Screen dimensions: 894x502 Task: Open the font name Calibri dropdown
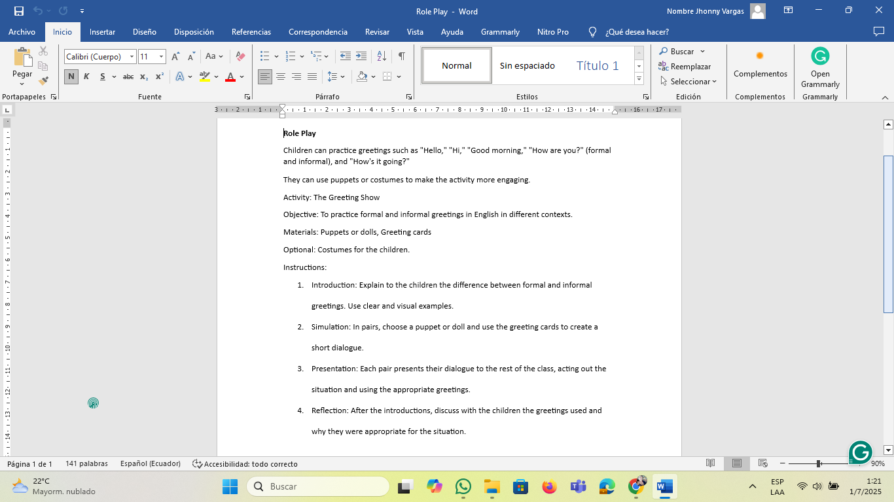132,57
